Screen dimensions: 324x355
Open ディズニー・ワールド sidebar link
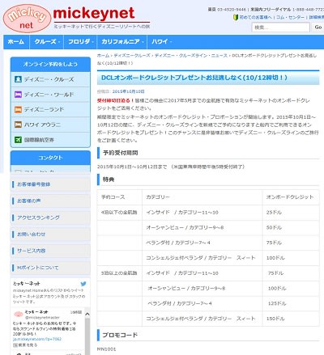point(49,95)
